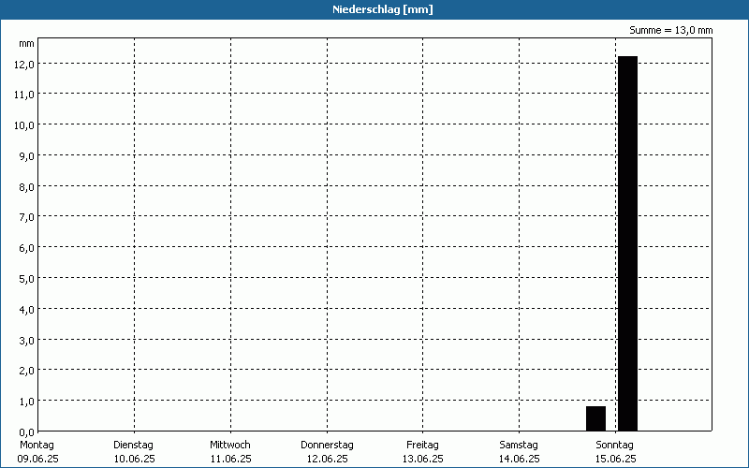Click the 9,0 y-axis value
Screen dimensions: 749x468
(26, 156)
